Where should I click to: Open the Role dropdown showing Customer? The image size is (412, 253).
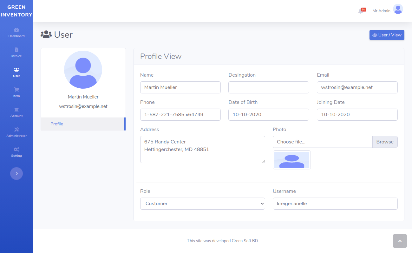202,204
